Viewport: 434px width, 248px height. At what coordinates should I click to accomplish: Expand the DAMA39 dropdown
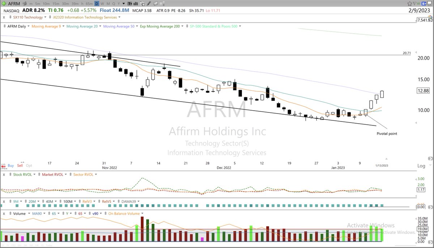(138, 201)
